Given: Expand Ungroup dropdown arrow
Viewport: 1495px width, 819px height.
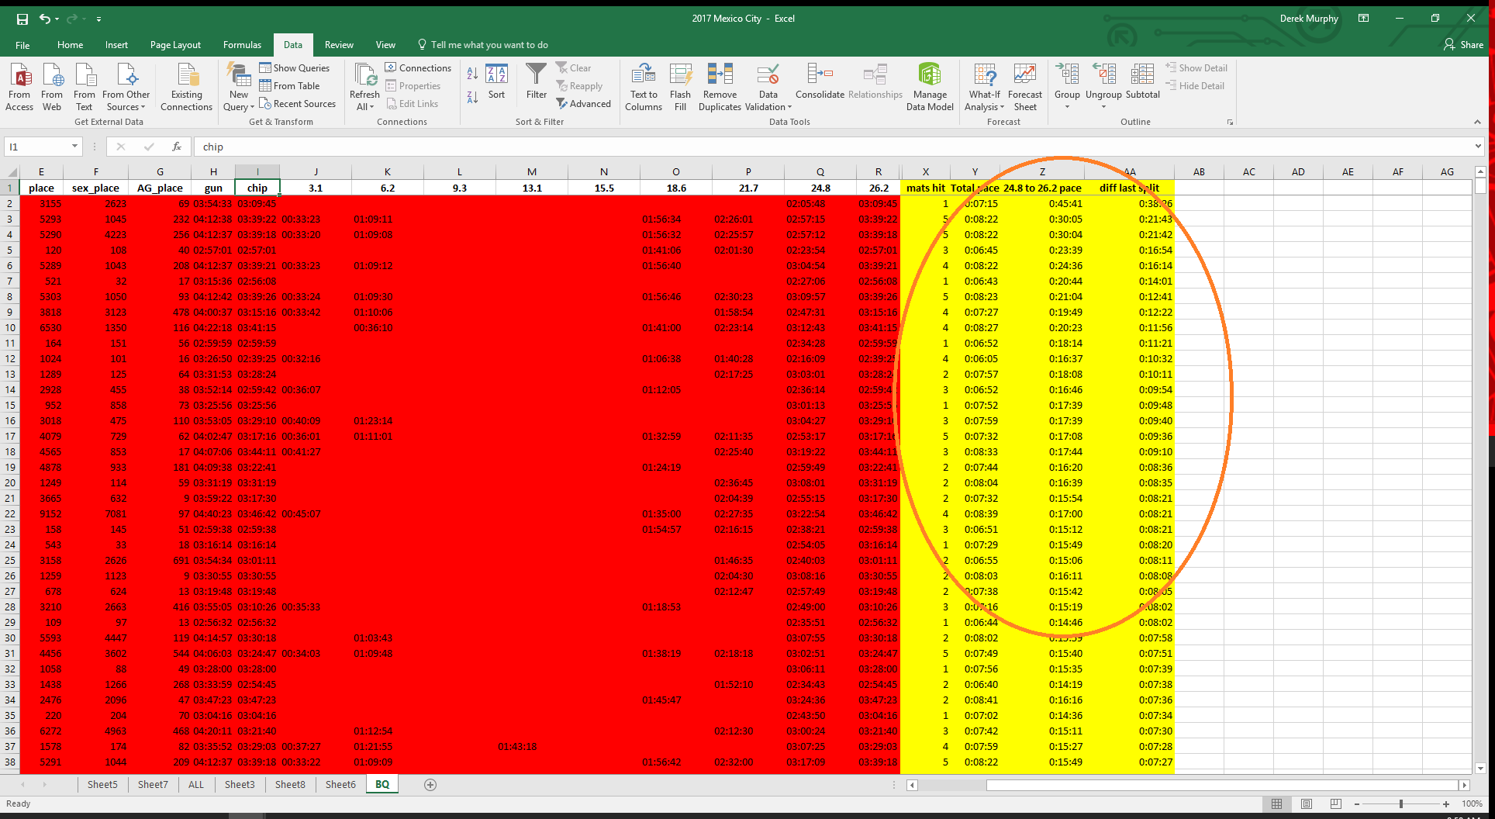Looking at the screenshot, I should click(x=1103, y=106).
